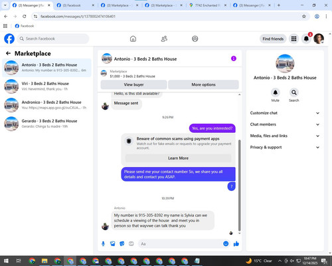Click the Find friends button
Screen dimensions: 332x266
click(273, 39)
